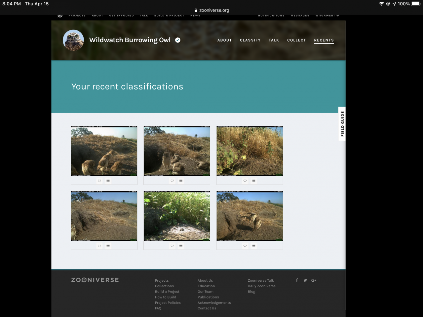Click the Zooniverse logo in top navigation
Viewport: 423px width, 317px height.
[x=60, y=16]
